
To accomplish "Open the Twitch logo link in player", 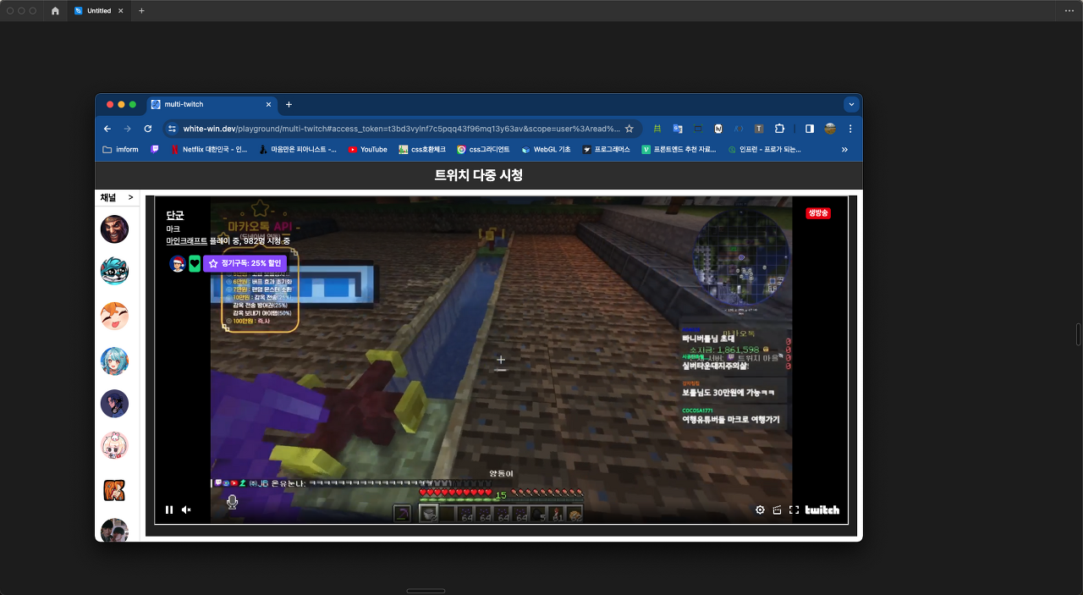I will [x=822, y=510].
